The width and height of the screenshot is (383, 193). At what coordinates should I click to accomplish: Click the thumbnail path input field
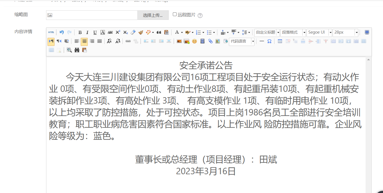point(92,15)
